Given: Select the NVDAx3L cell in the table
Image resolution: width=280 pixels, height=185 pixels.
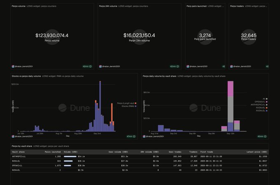Looking at the screenshot, I should (x=16, y=161).
